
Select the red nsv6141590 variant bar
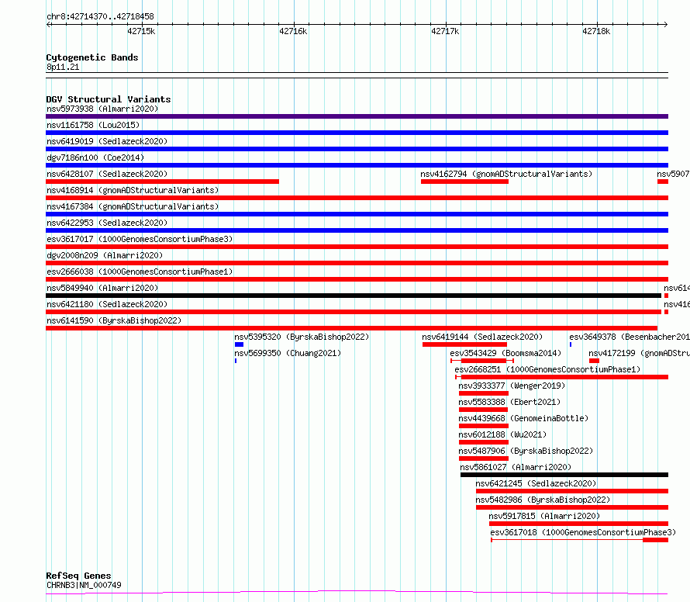352,328
